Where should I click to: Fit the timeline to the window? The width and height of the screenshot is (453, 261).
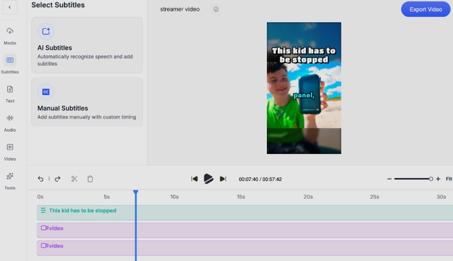click(449, 179)
